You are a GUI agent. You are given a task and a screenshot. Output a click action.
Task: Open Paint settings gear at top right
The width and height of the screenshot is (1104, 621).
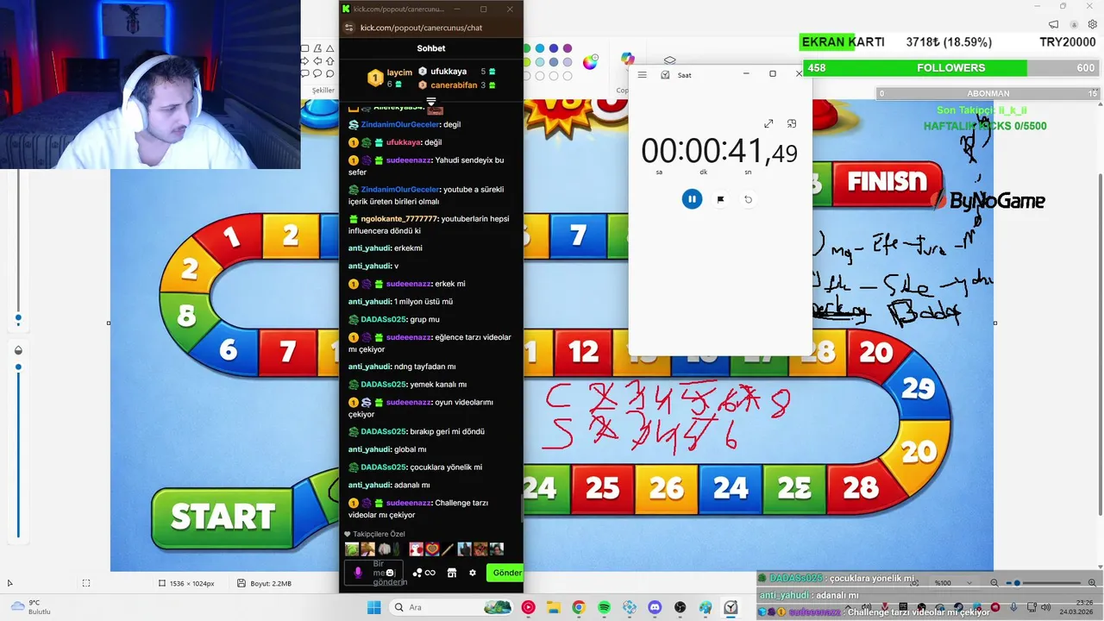coord(1093,24)
